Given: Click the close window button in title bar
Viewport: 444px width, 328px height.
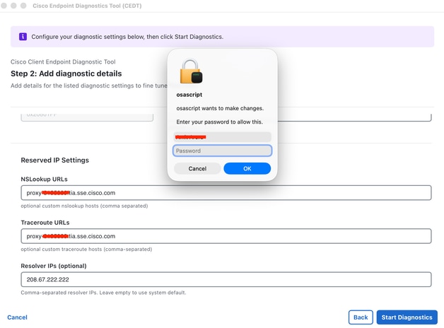Looking at the screenshot, I should click(4, 6).
